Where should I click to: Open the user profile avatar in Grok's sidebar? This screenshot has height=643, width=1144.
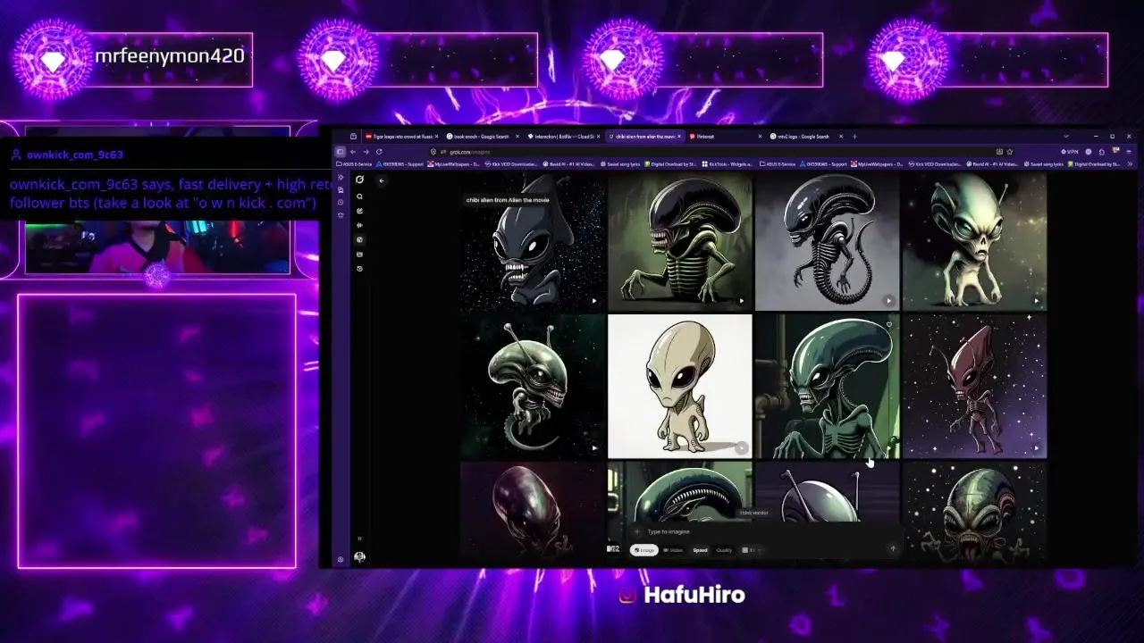(x=359, y=556)
